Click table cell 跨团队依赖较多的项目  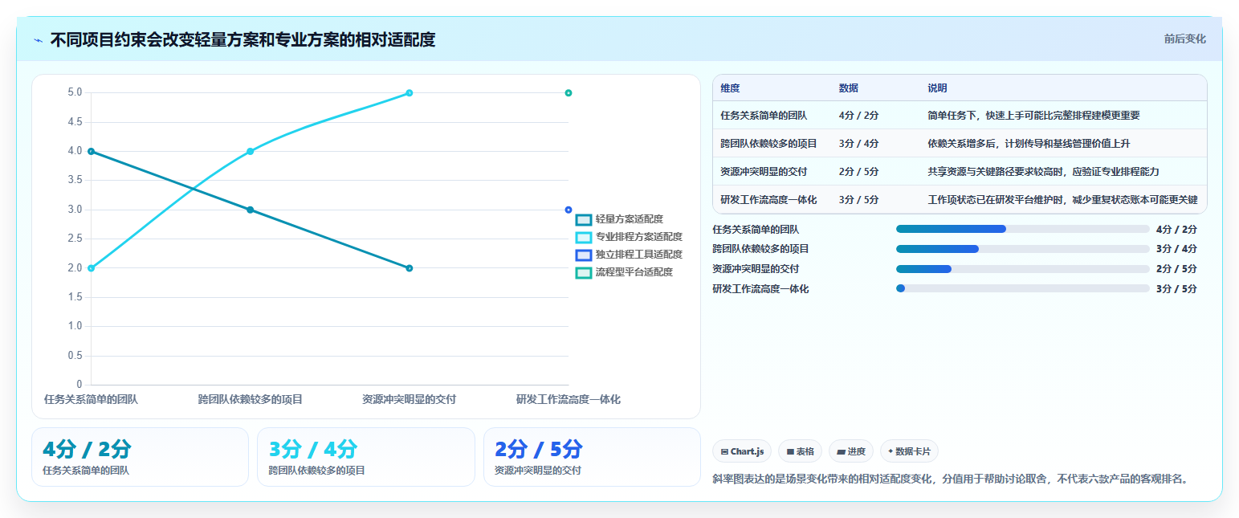(x=768, y=144)
